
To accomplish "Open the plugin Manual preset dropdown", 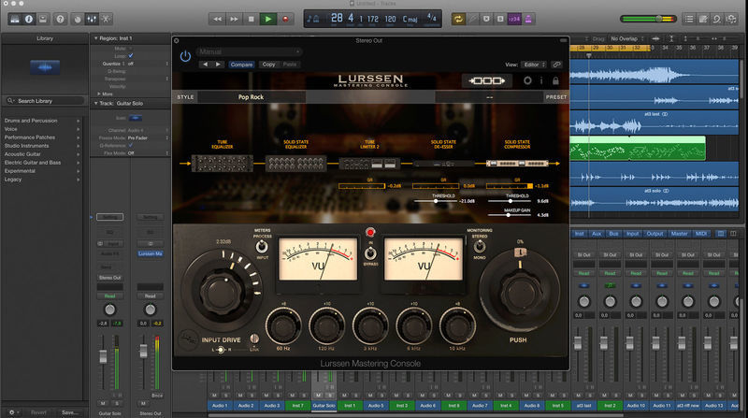I will (250, 51).
